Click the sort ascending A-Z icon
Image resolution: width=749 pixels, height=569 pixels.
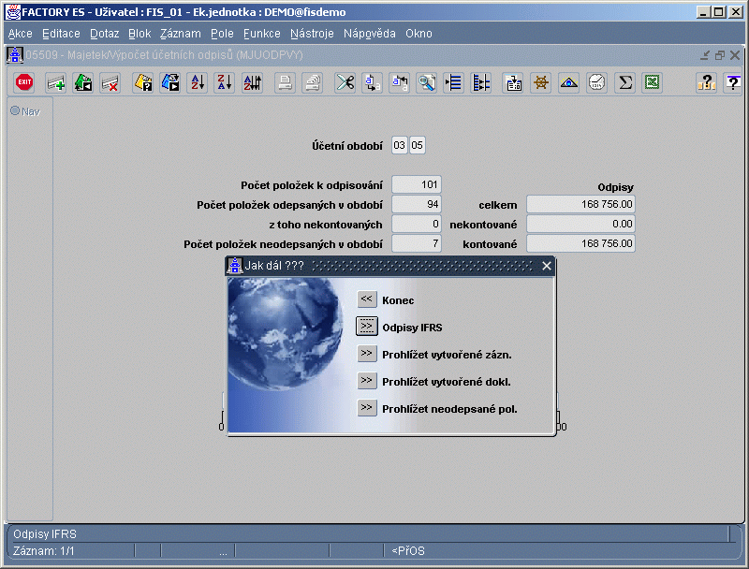[x=198, y=82]
